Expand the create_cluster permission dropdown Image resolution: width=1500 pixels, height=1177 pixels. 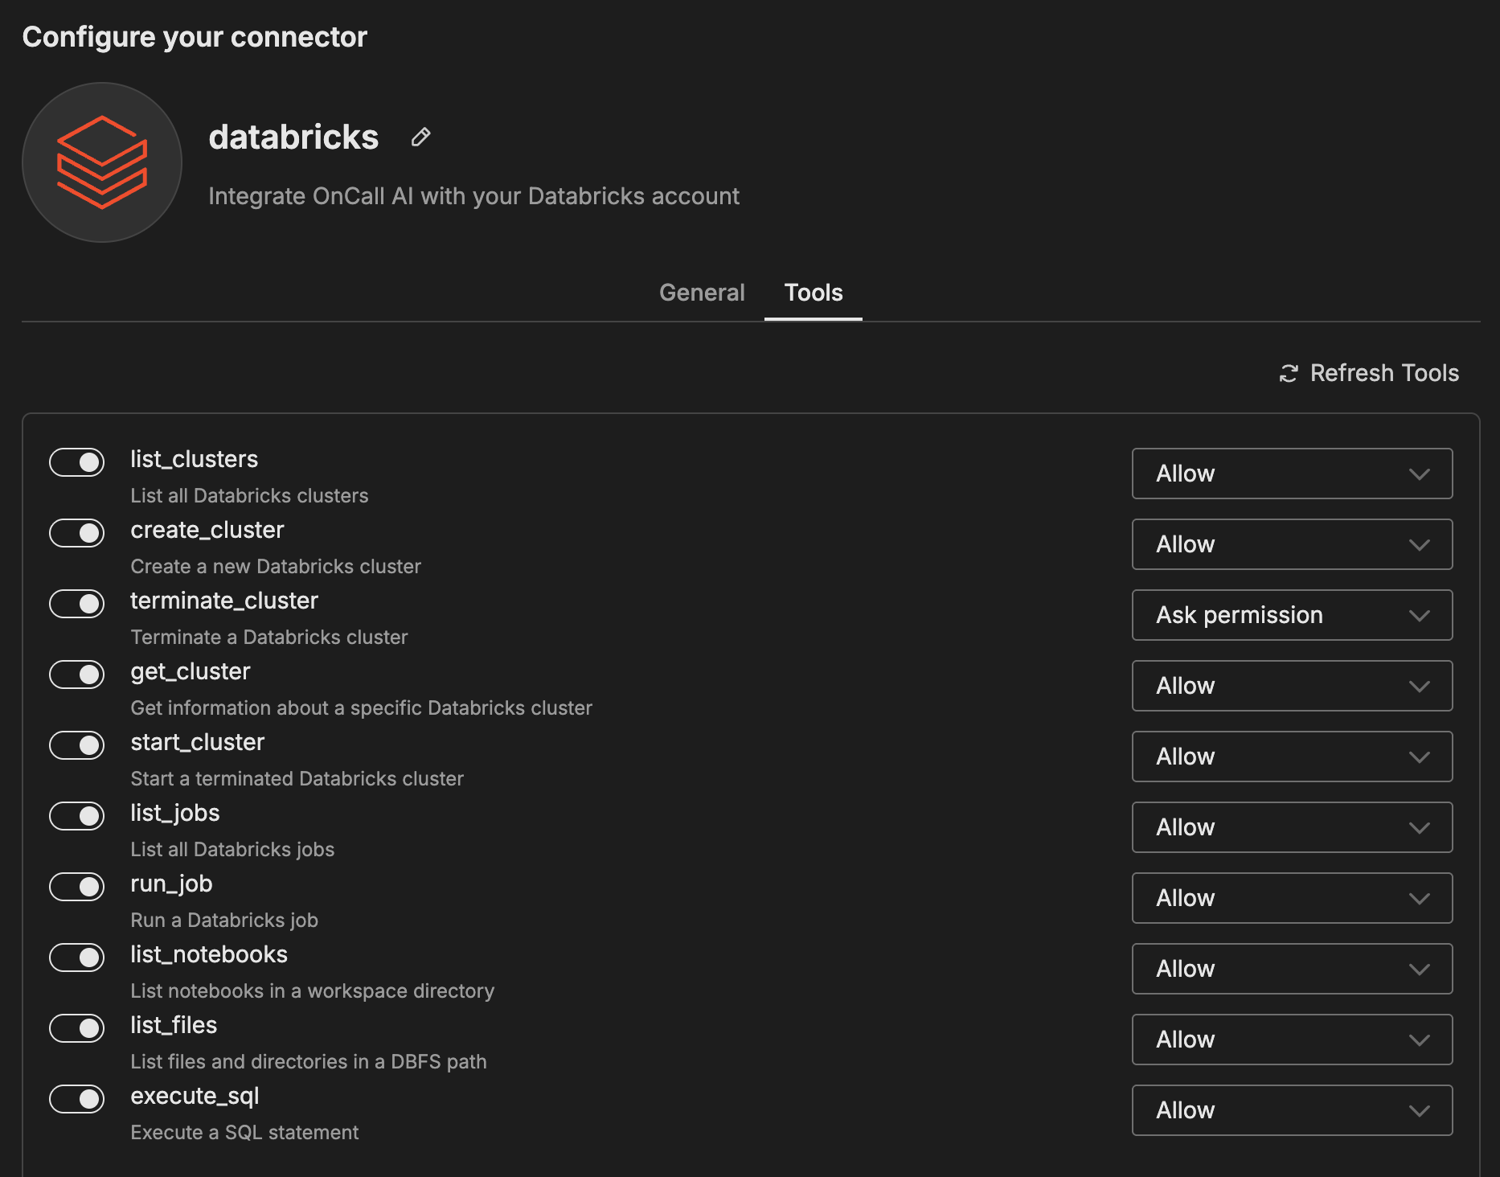coord(1291,544)
